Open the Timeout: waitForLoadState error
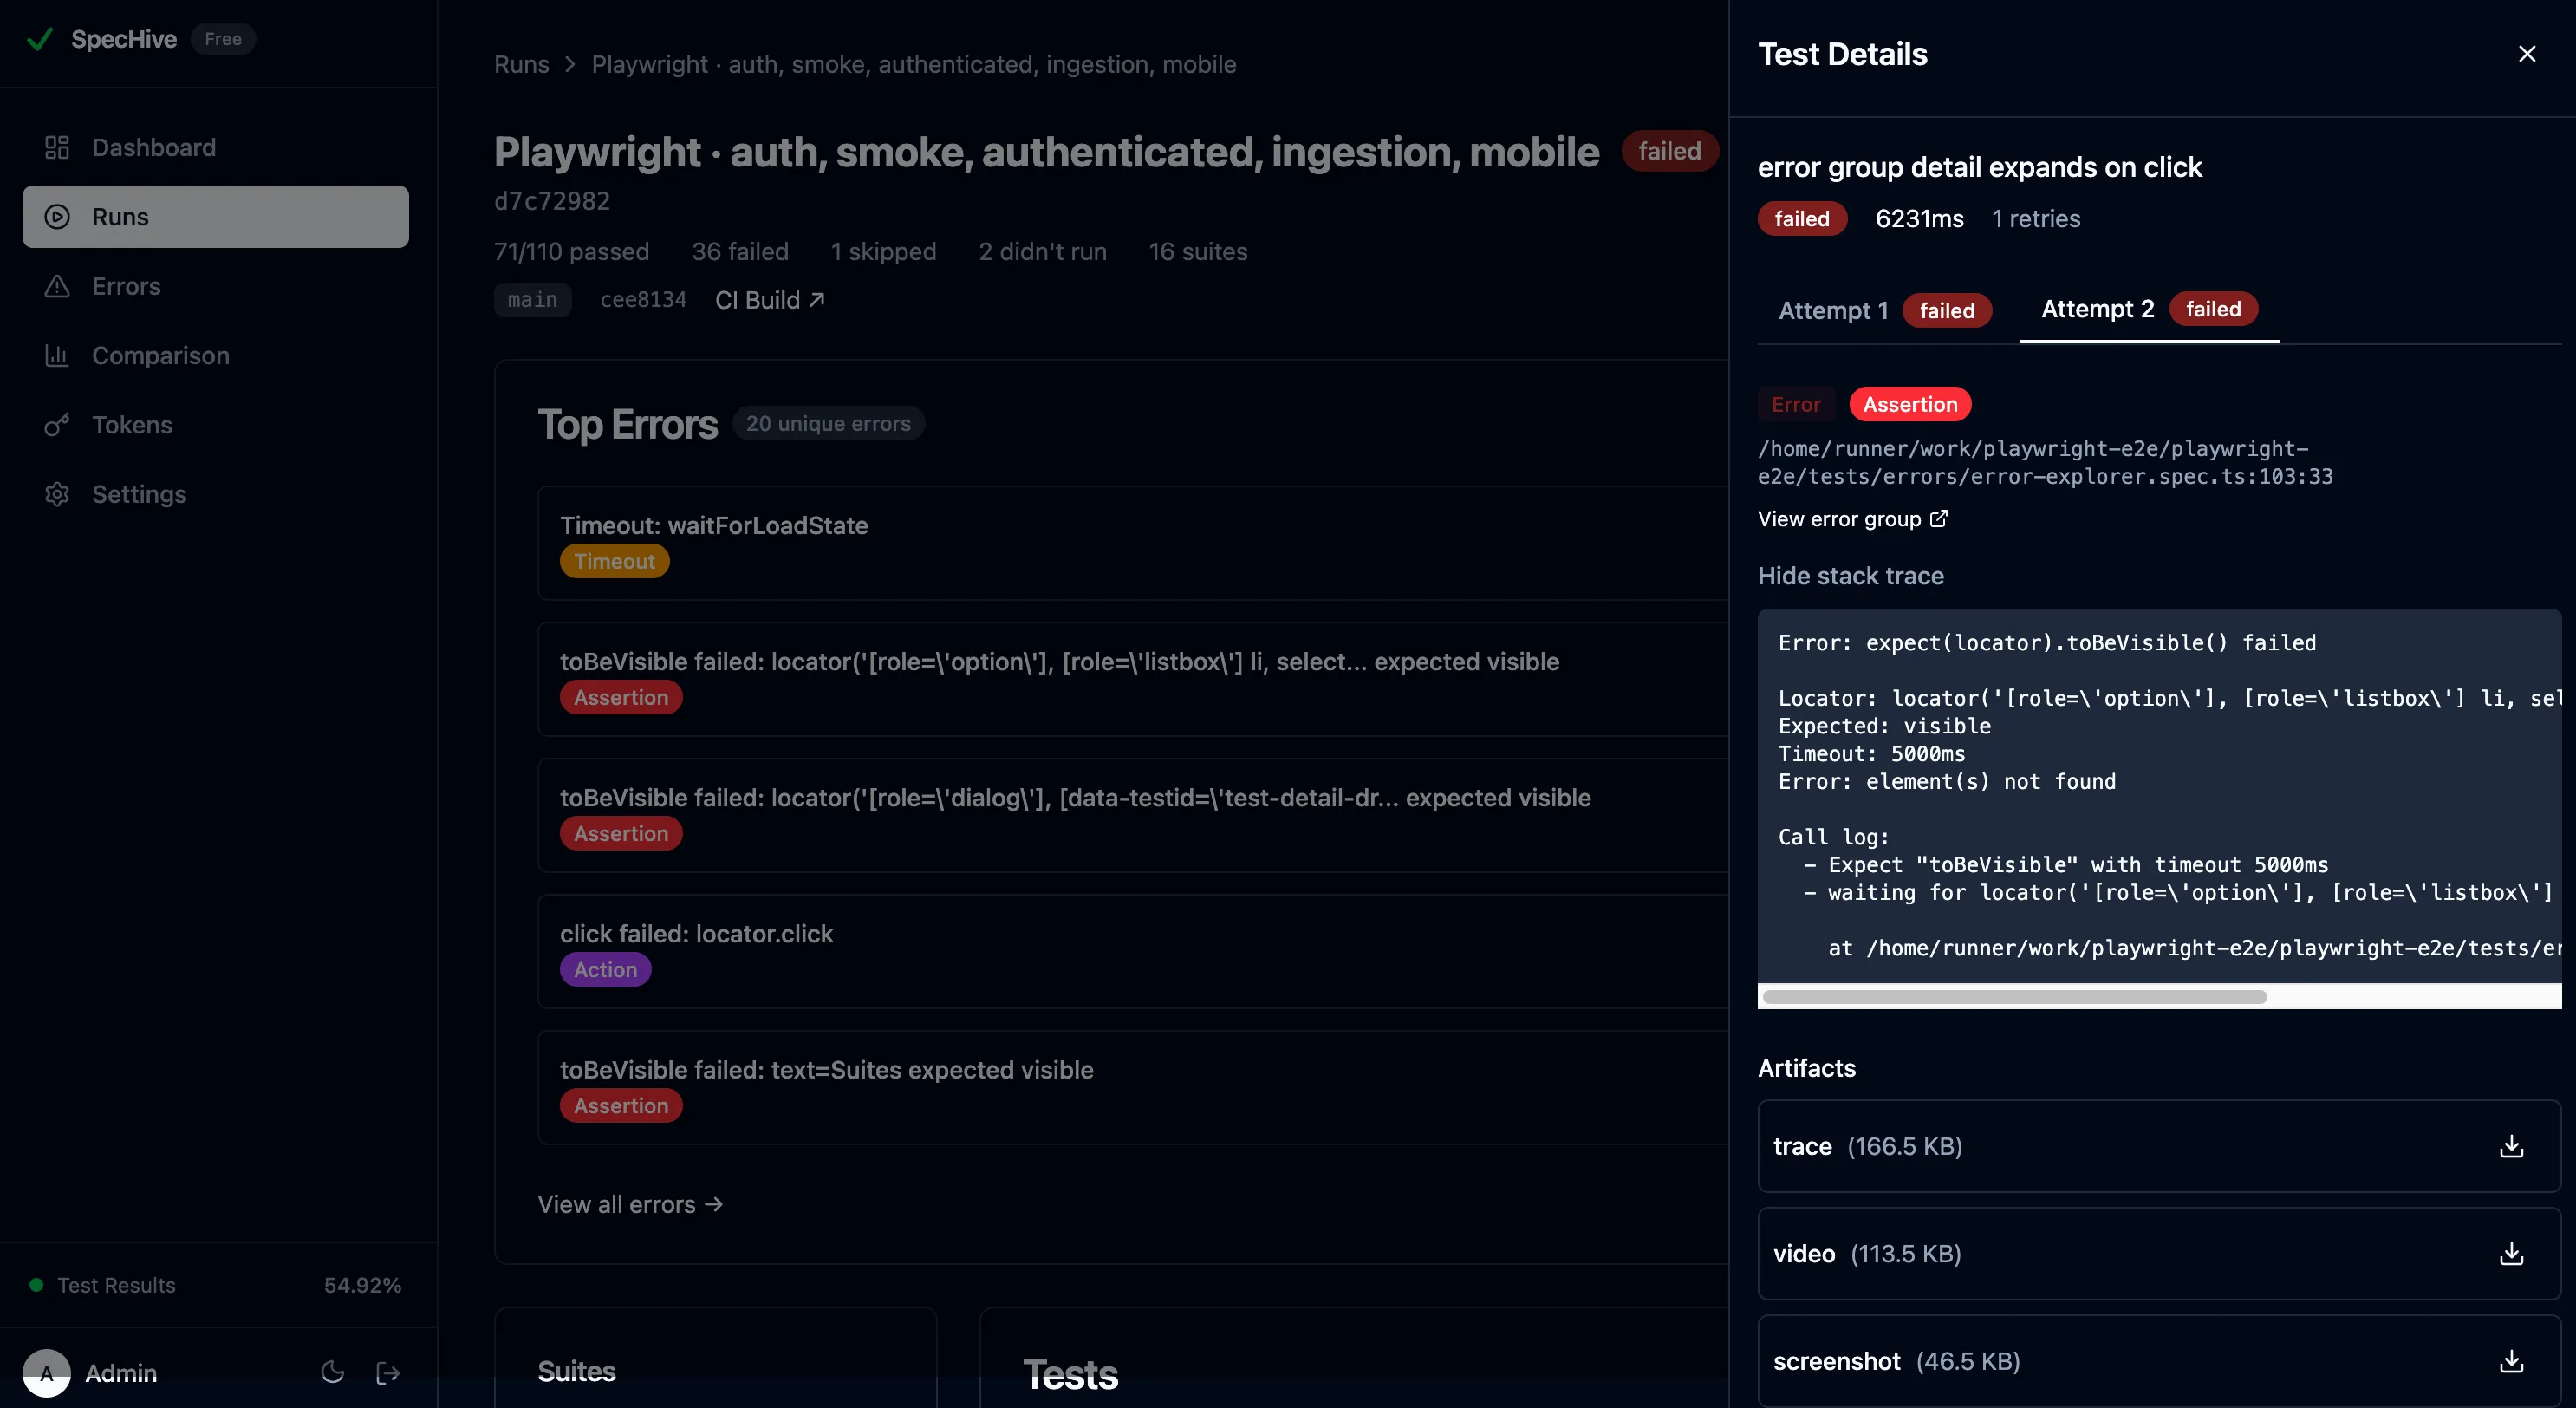Screen dimensions: 2576x1408 coord(1132,542)
